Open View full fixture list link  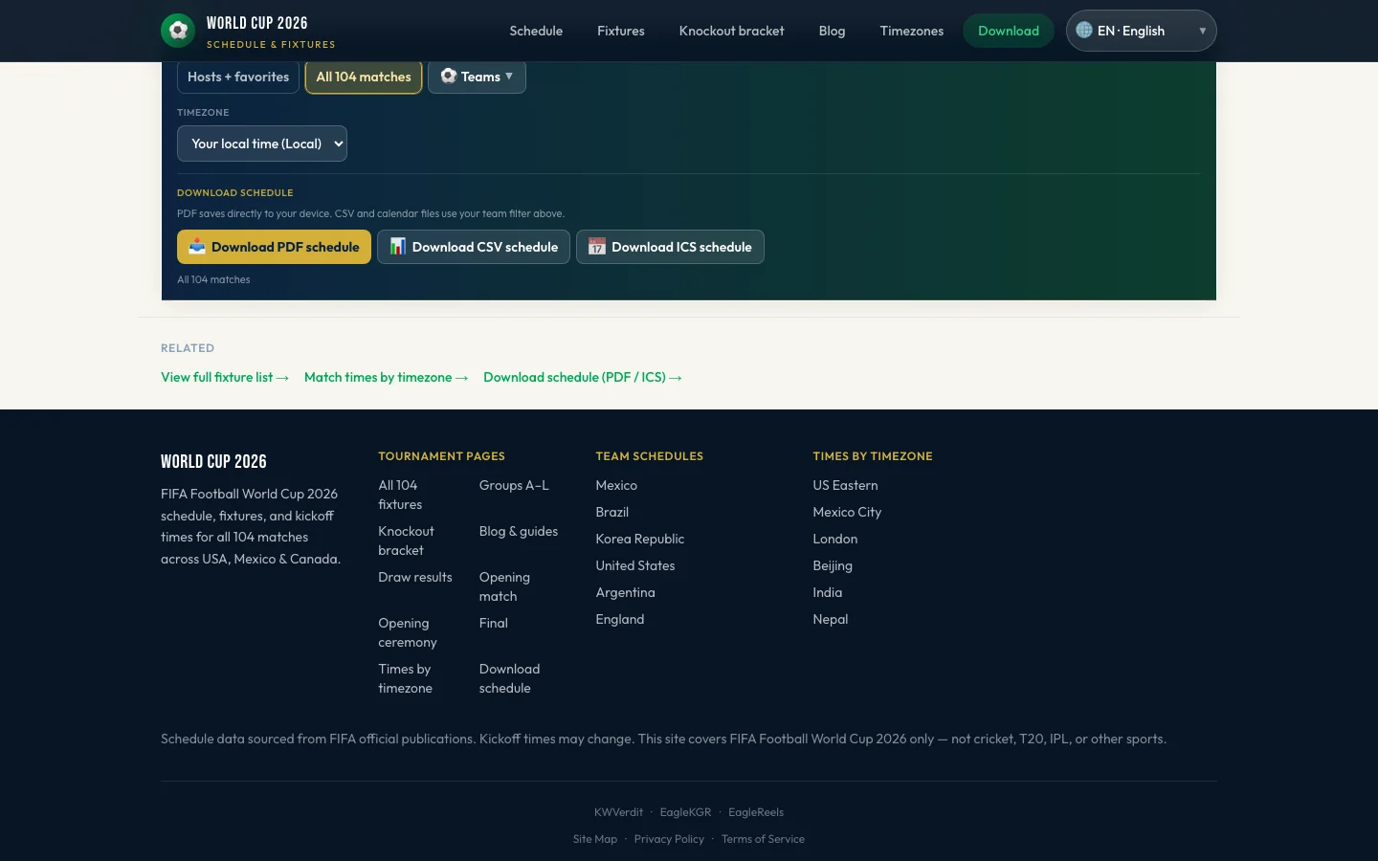[225, 377]
